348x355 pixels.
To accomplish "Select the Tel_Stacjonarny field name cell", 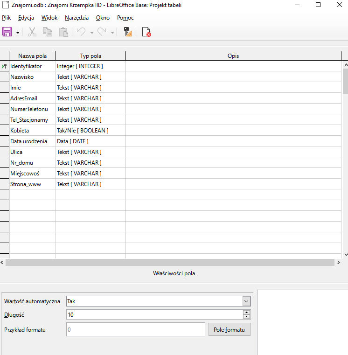I will (x=32, y=120).
